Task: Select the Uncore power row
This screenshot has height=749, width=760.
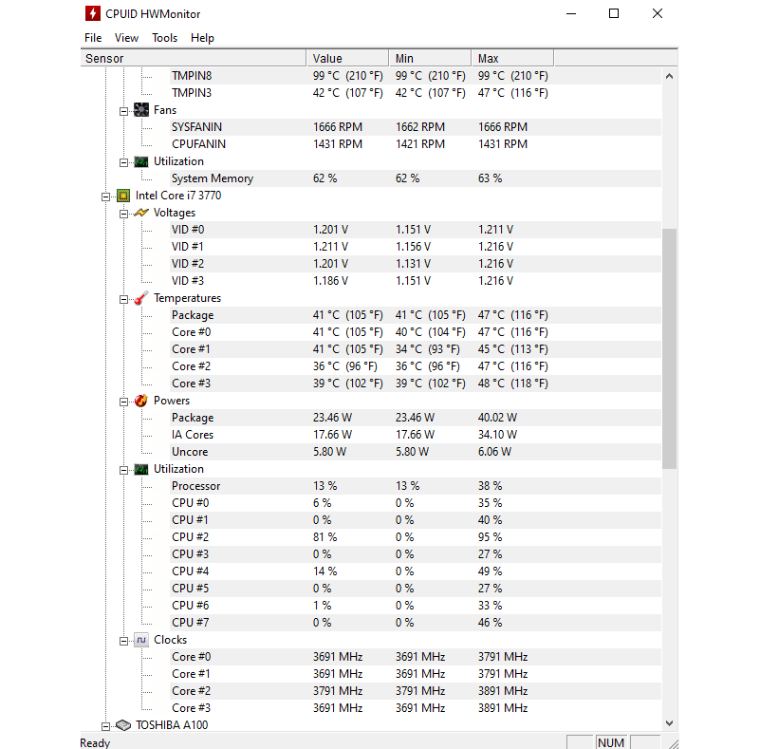Action: 416,452
